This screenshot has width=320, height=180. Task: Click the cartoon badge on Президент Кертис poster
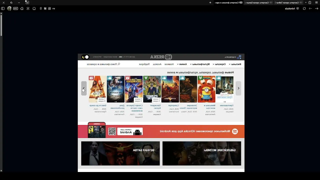[146, 78]
